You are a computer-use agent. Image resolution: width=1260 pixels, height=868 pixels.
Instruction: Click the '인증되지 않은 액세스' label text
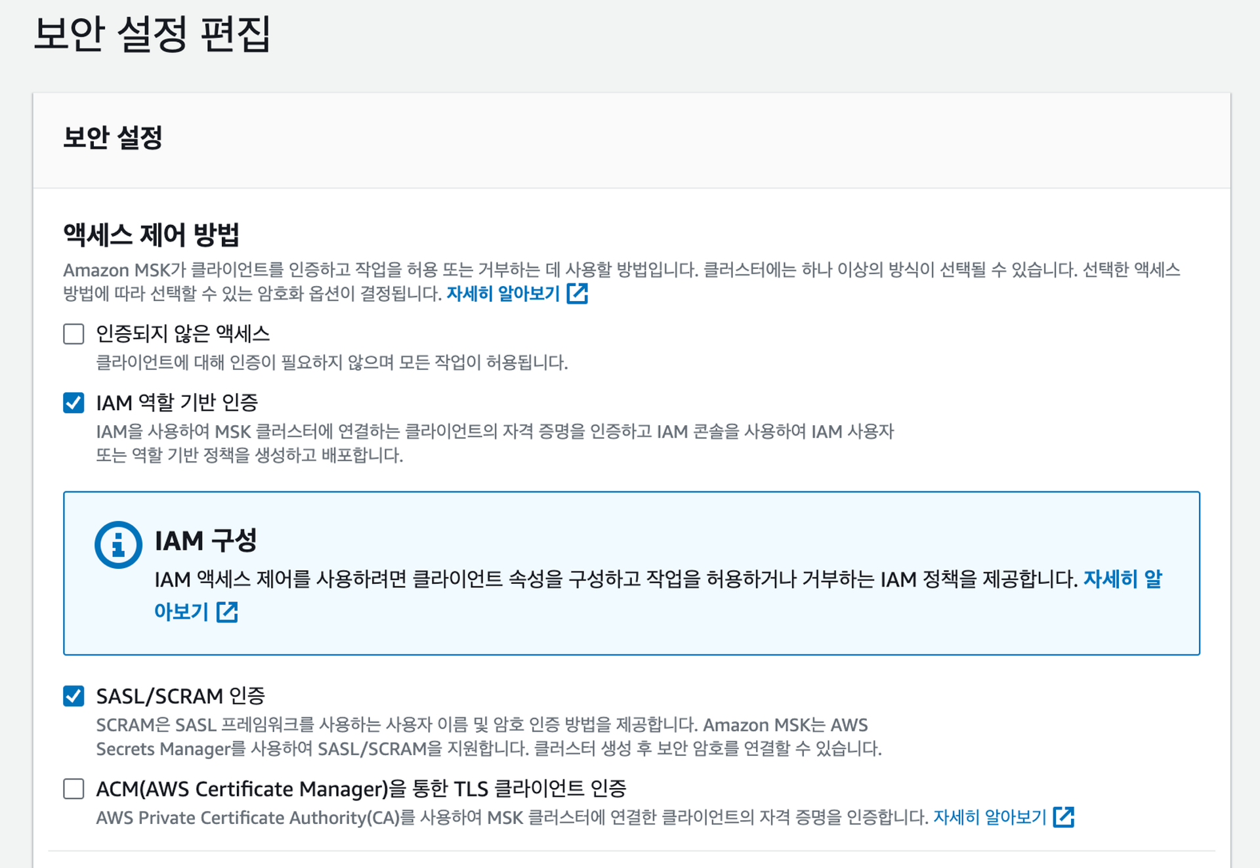[183, 334]
